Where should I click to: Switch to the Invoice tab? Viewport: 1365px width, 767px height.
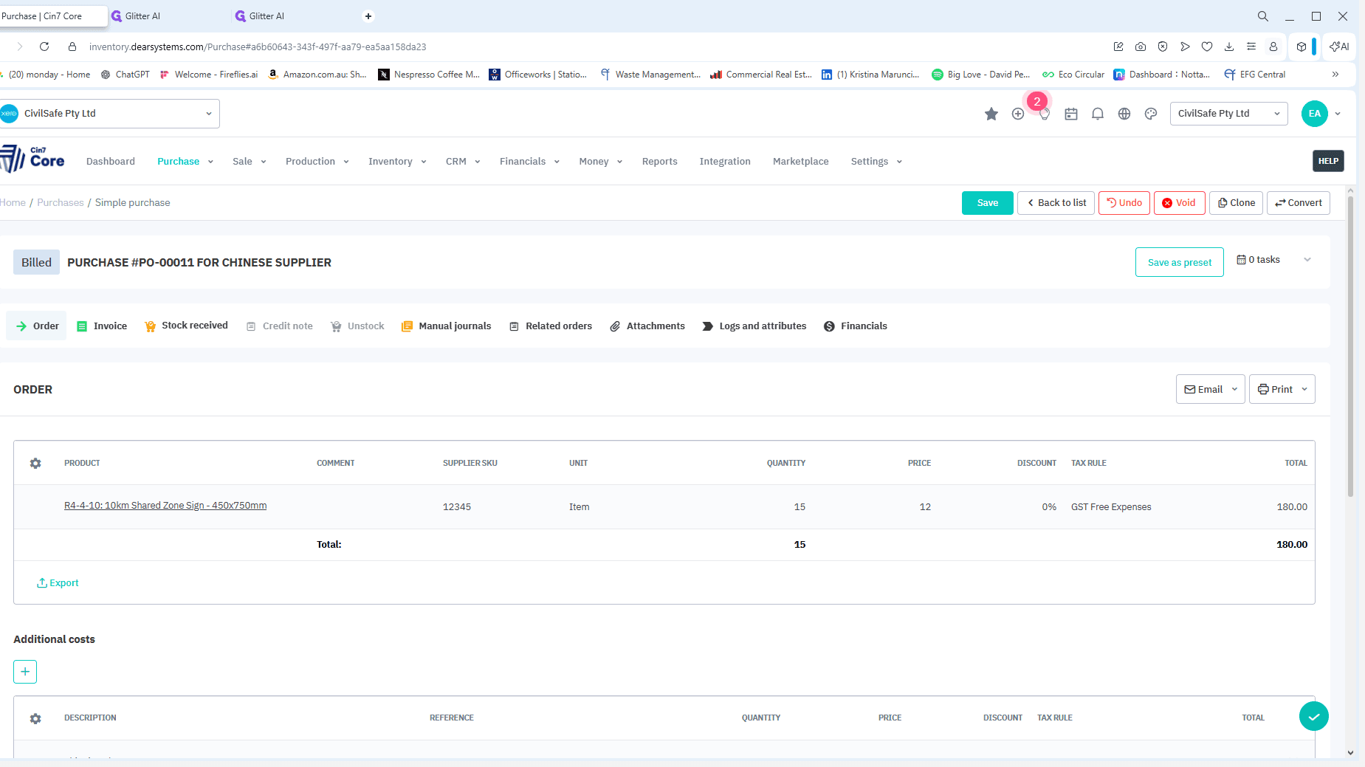click(x=102, y=326)
